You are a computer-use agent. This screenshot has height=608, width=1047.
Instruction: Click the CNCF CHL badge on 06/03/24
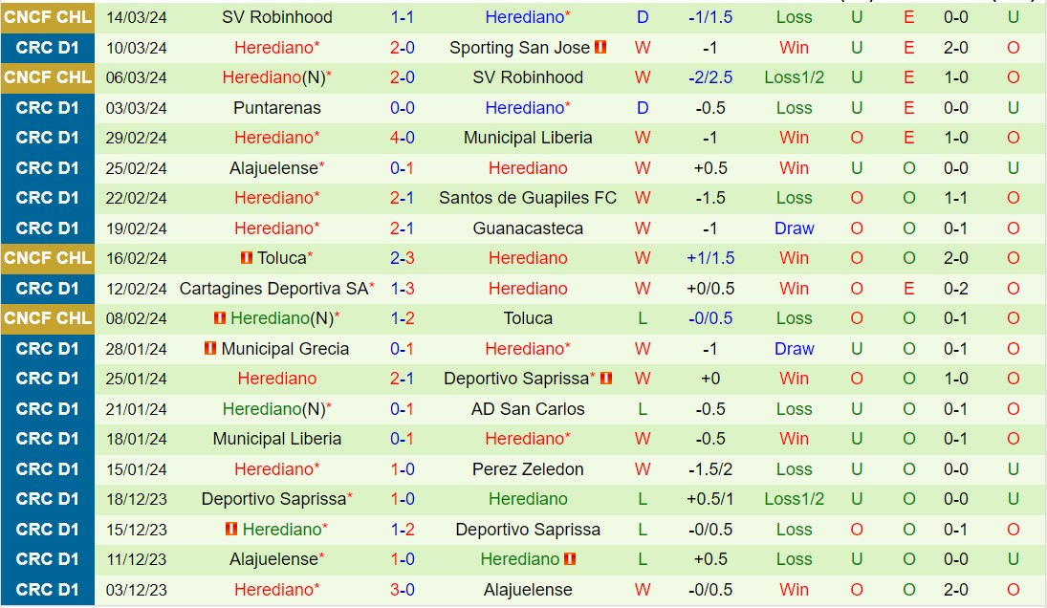(48, 77)
